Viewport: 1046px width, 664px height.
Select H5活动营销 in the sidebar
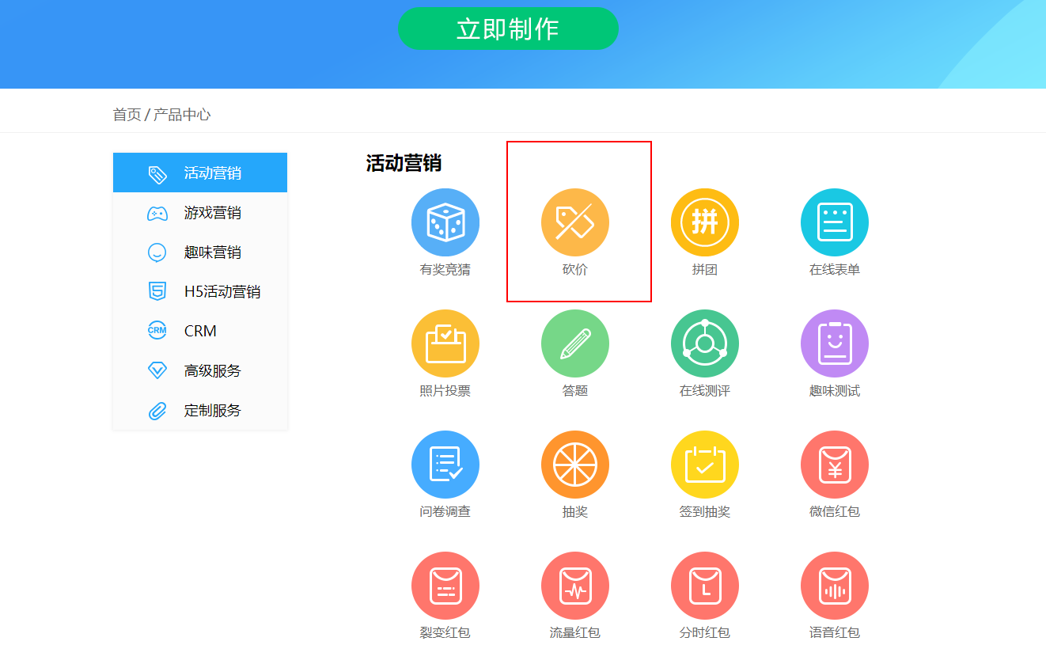pos(200,291)
